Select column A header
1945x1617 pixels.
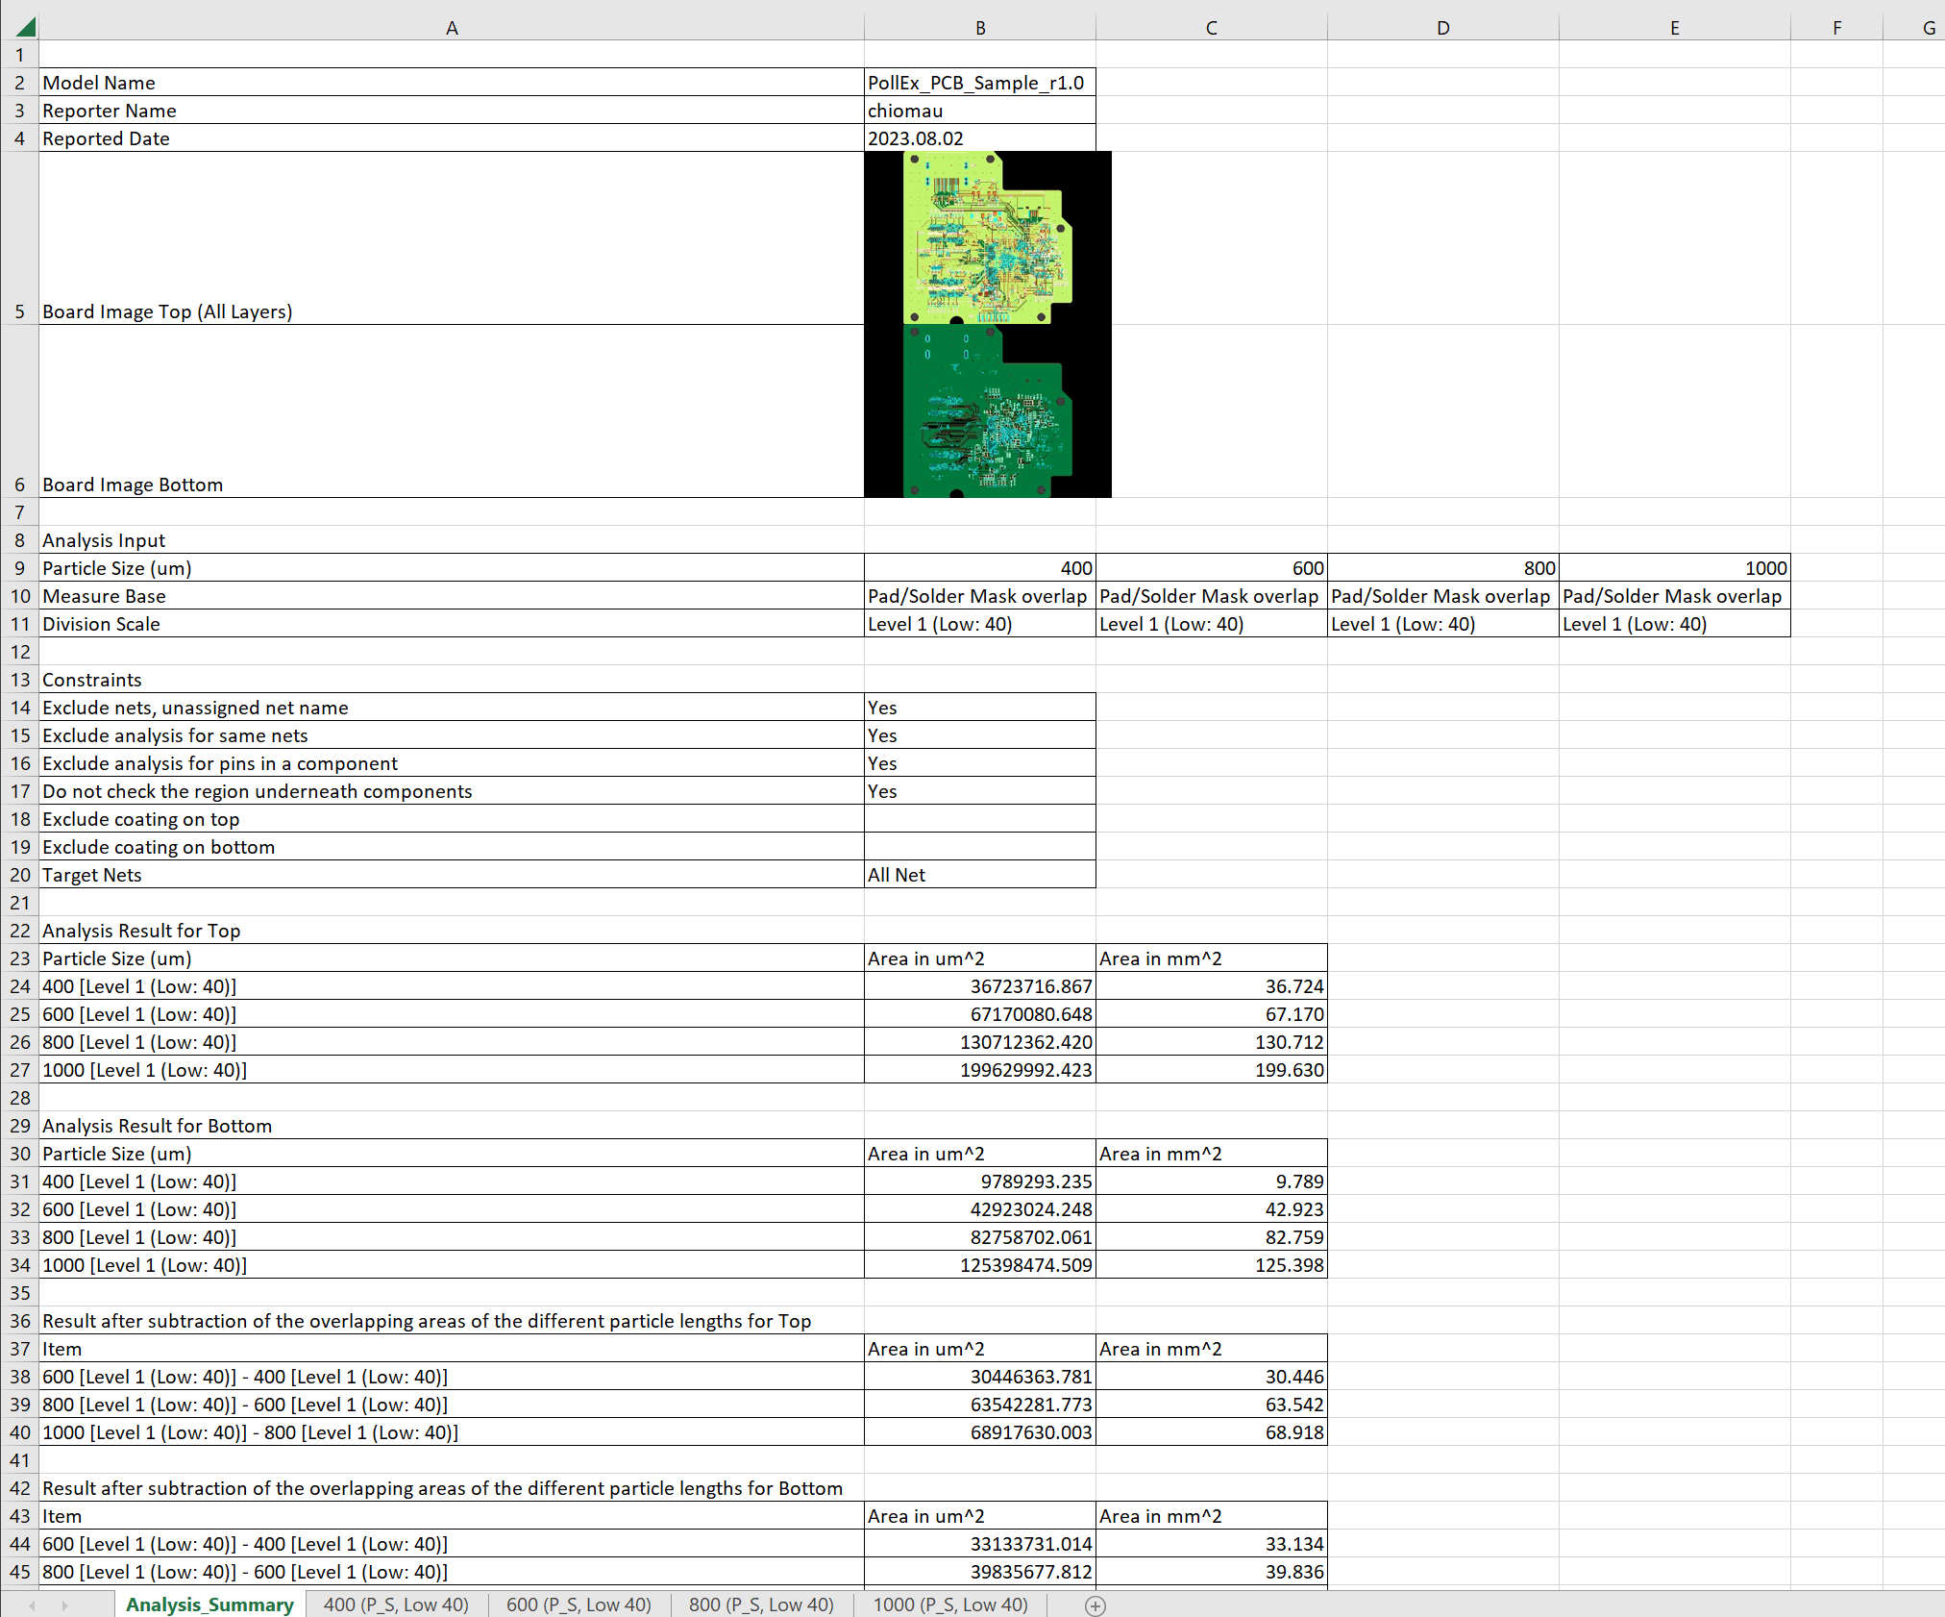click(x=452, y=28)
